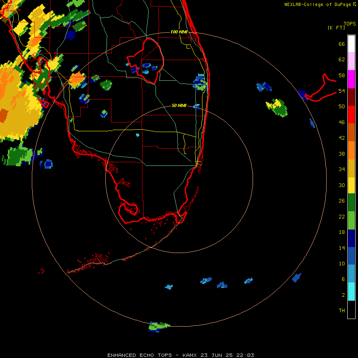The image size is (358, 358).
Task: Click the 58 value on the legend
Action: pyautogui.click(x=342, y=75)
